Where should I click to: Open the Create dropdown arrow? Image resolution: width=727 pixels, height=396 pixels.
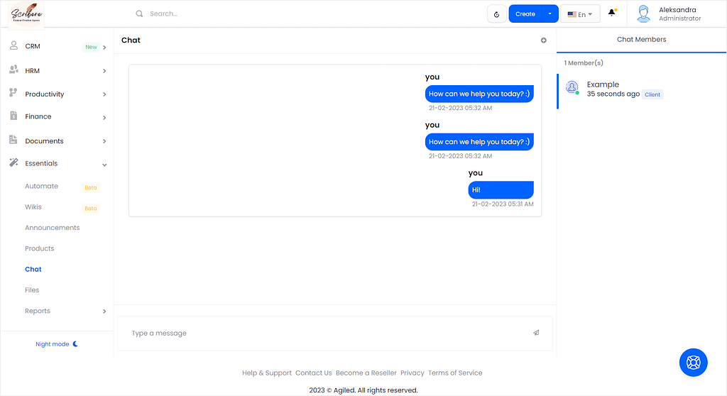[550, 14]
